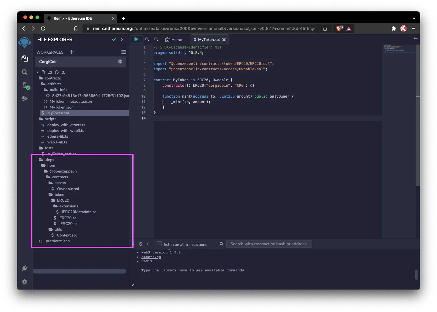Screen dimensions: 437x312
Task: Click the green checkmark in File Explorer header
Action: click(114, 39)
